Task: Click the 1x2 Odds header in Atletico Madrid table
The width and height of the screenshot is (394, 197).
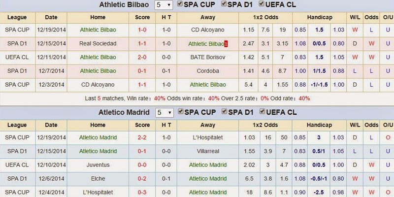Action: (x=265, y=125)
